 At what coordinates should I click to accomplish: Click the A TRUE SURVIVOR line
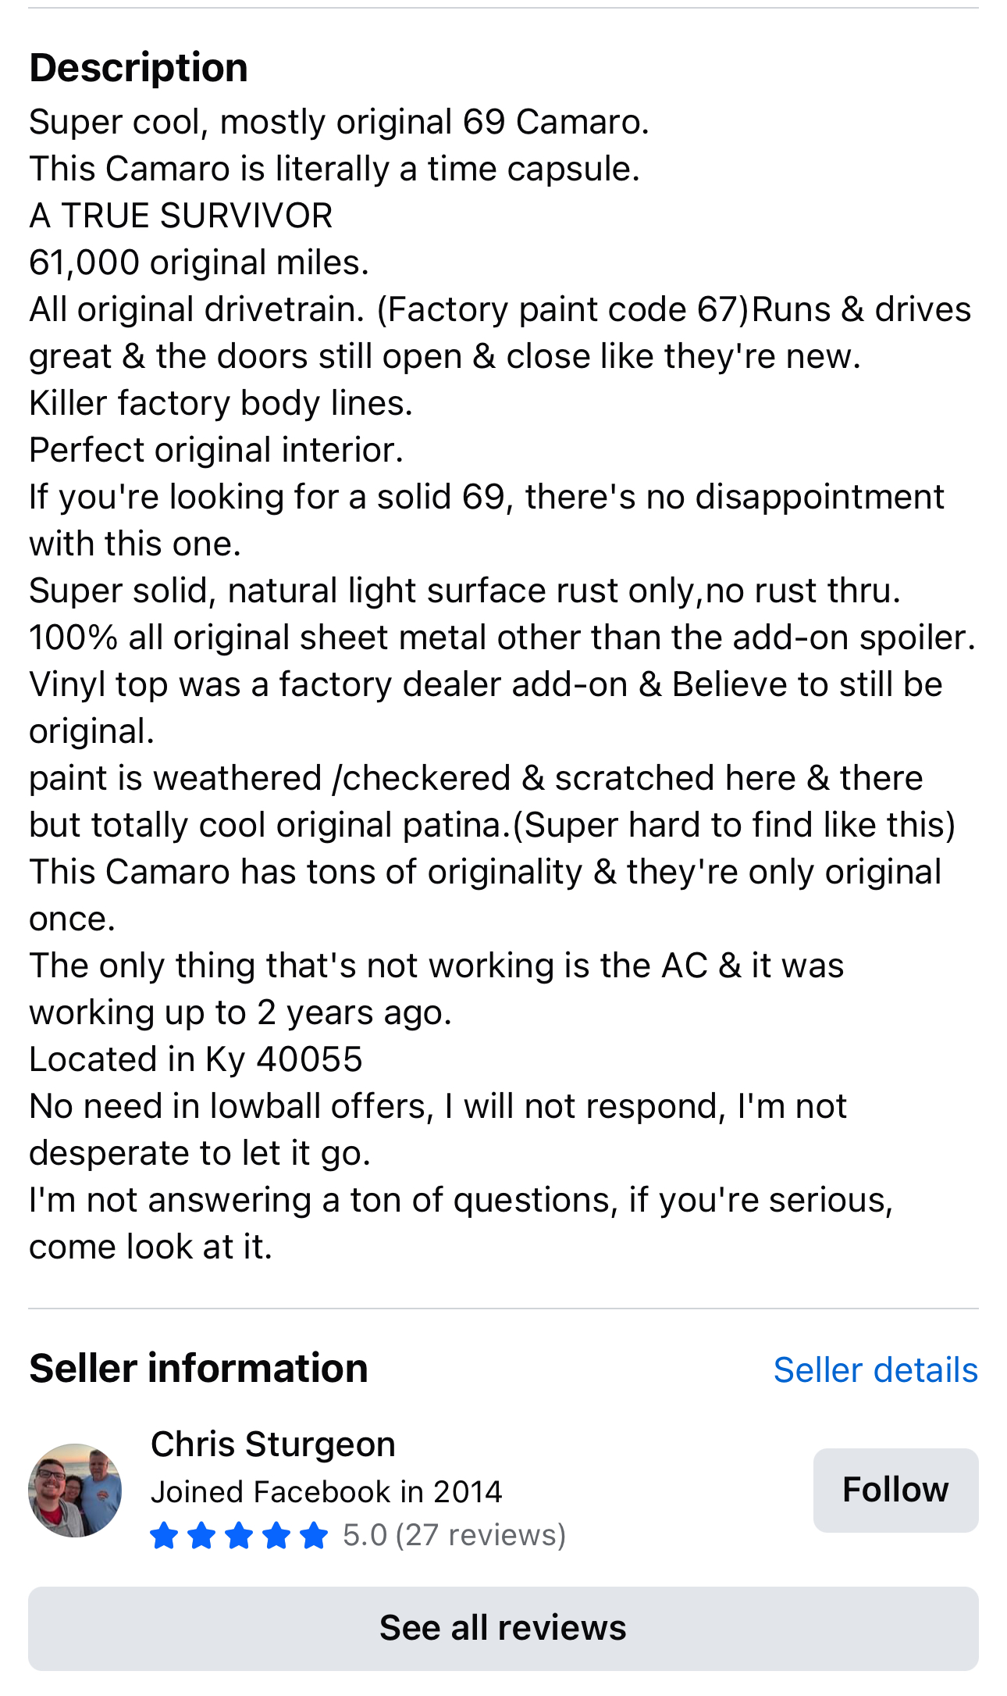point(181,216)
